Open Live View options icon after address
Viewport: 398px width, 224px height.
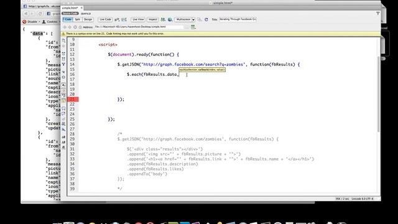(193, 27)
